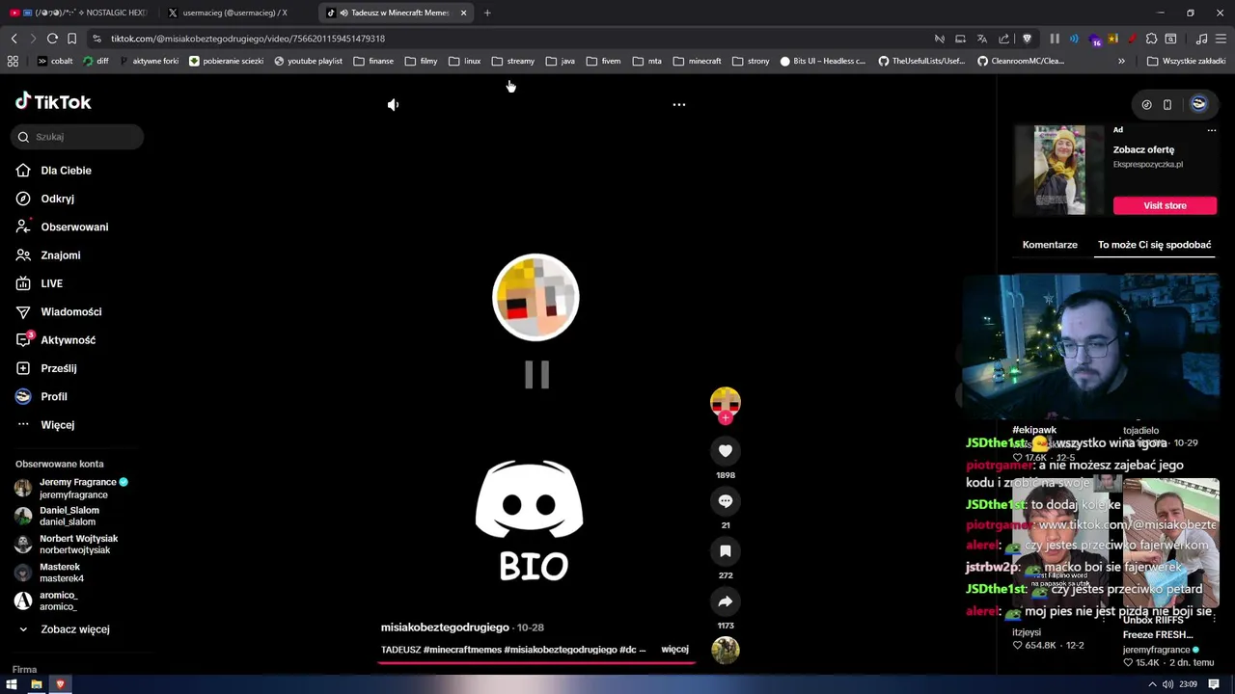Expand description with więcej link
1235x694 pixels.
click(674, 650)
